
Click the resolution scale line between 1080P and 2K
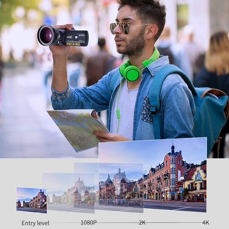pos(118,223)
